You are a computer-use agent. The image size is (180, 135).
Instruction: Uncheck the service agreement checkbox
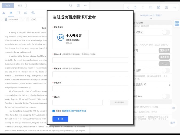(x=54, y=111)
